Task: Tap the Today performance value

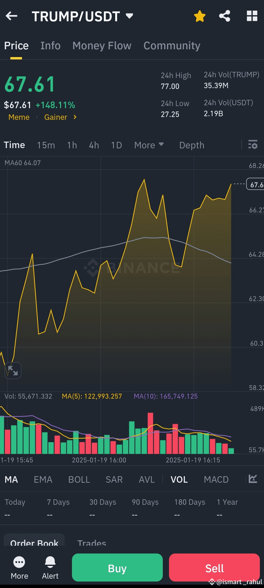Action: [7, 515]
